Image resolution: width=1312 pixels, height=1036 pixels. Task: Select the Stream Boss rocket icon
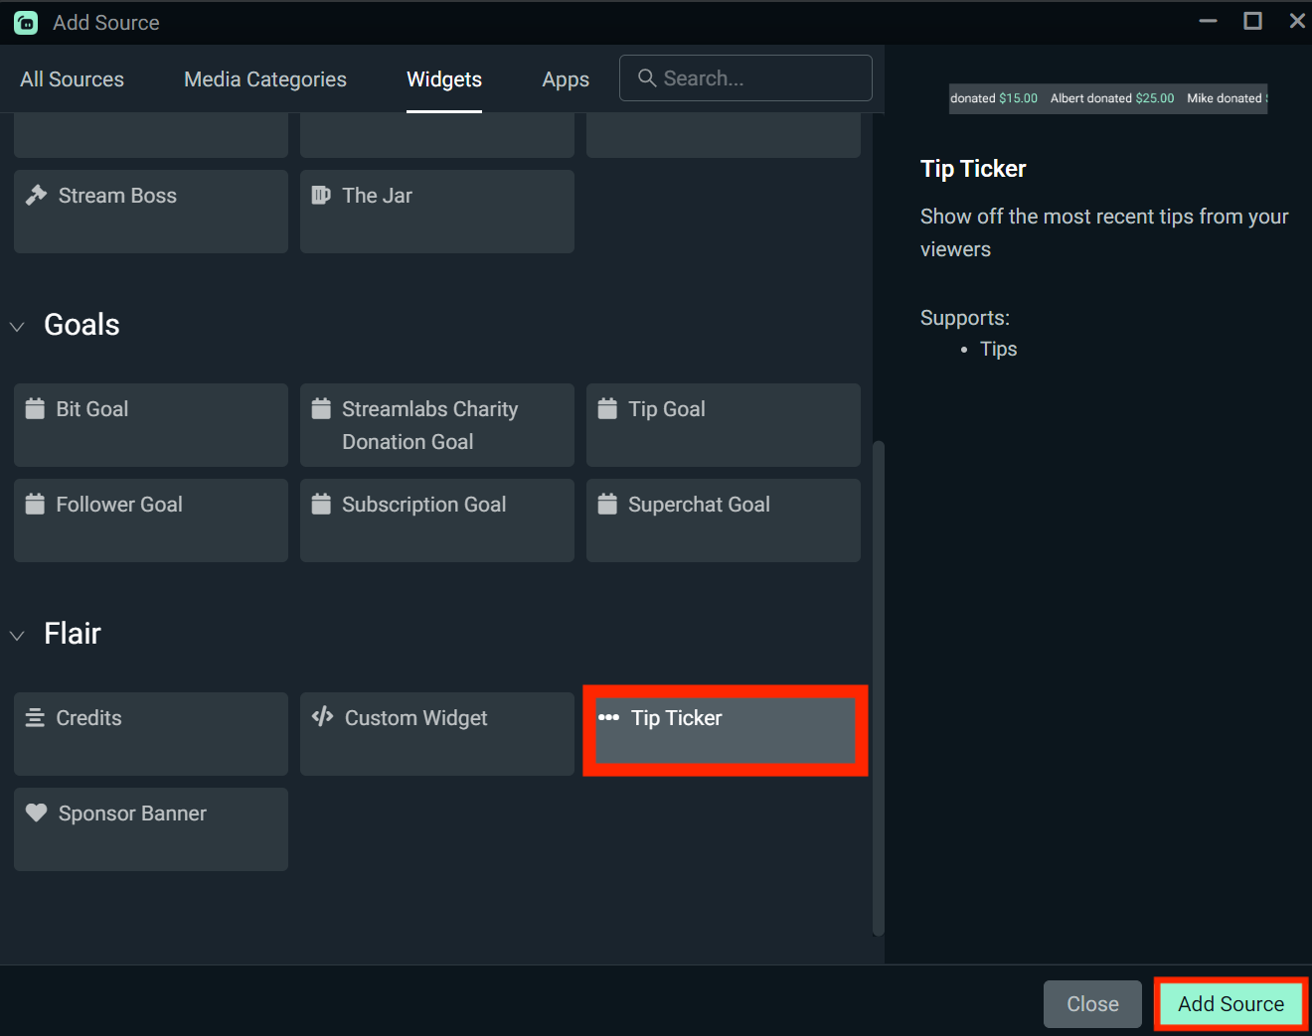(x=36, y=195)
